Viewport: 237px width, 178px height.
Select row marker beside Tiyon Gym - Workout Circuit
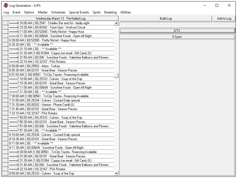tap(5, 27)
